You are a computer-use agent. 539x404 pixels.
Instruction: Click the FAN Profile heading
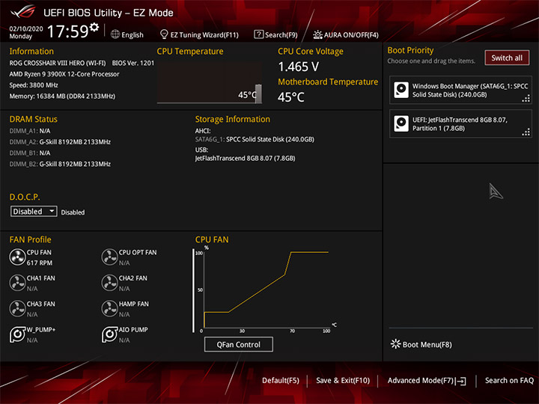[30, 239]
